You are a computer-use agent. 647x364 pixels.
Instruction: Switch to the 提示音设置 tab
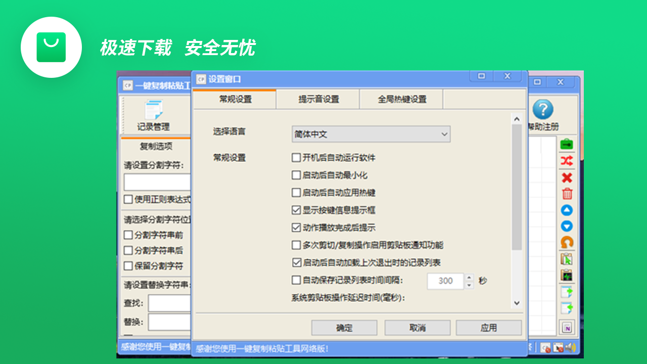pos(317,99)
